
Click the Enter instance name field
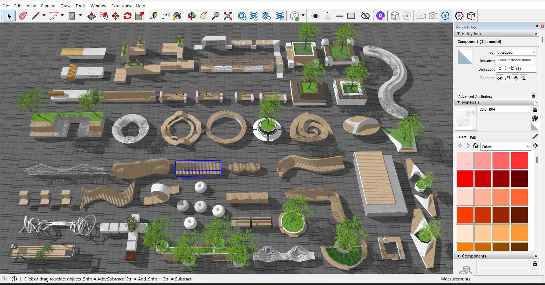tap(516, 60)
